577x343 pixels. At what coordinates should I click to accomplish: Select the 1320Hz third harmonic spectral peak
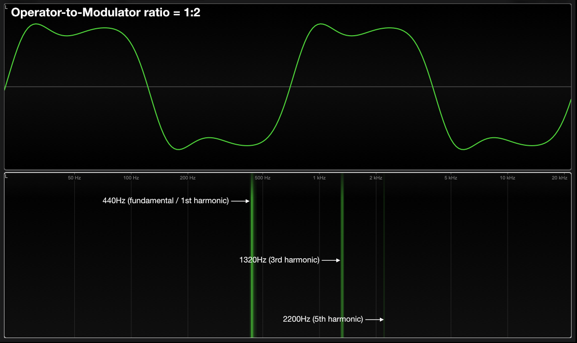[x=341, y=258]
